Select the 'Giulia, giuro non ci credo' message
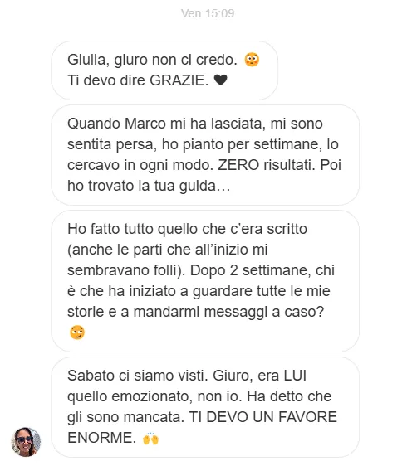 [164, 70]
